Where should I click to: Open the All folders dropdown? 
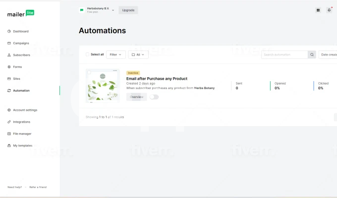[x=138, y=54]
